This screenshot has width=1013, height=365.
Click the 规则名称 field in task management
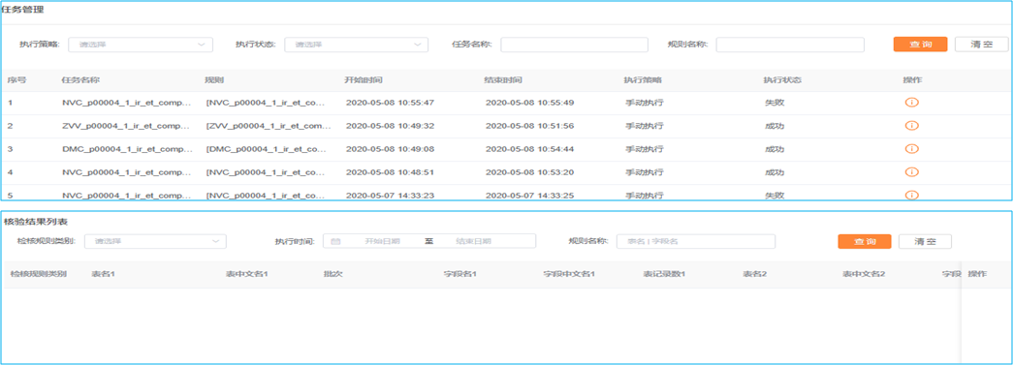tap(790, 45)
